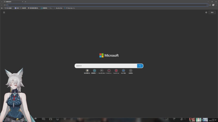Viewport: 218px width, 122px height.
Task: Open the first quick link yellow icon
Action: pyautogui.click(x=87, y=71)
